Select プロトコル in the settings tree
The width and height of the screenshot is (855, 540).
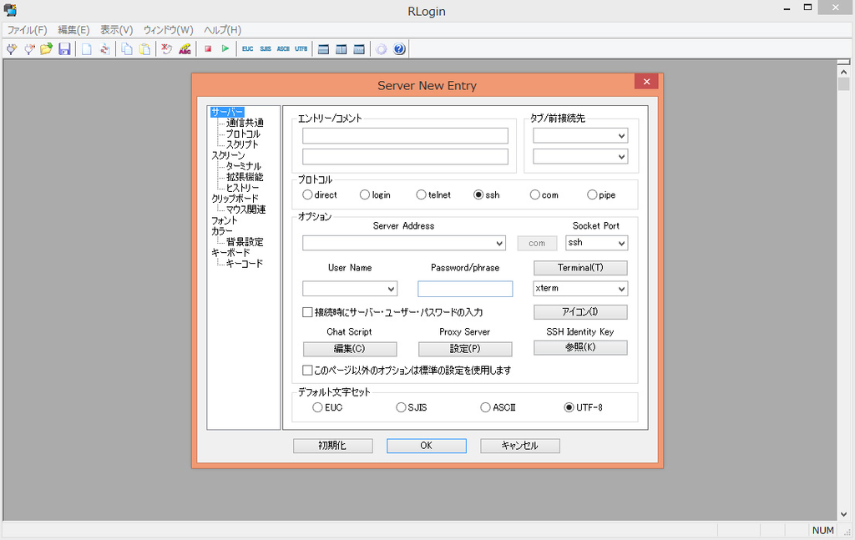click(243, 134)
